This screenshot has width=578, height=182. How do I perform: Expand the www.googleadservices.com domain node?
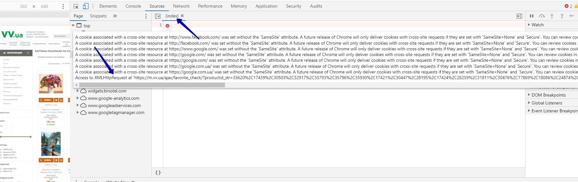78,105
